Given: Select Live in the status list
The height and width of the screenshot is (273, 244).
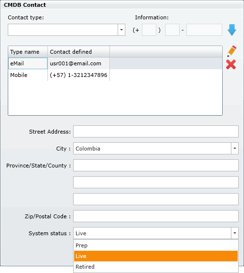Looking at the screenshot, I should [x=156, y=256].
